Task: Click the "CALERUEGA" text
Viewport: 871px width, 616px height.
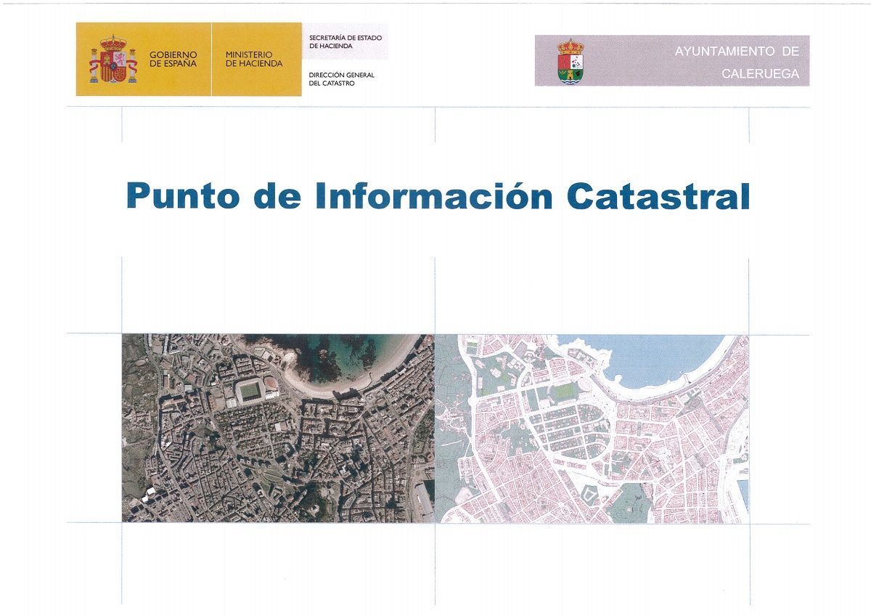Action: [760, 74]
